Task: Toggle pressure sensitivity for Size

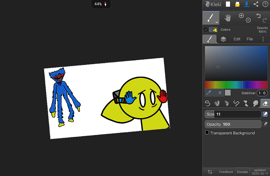Action: (265, 114)
